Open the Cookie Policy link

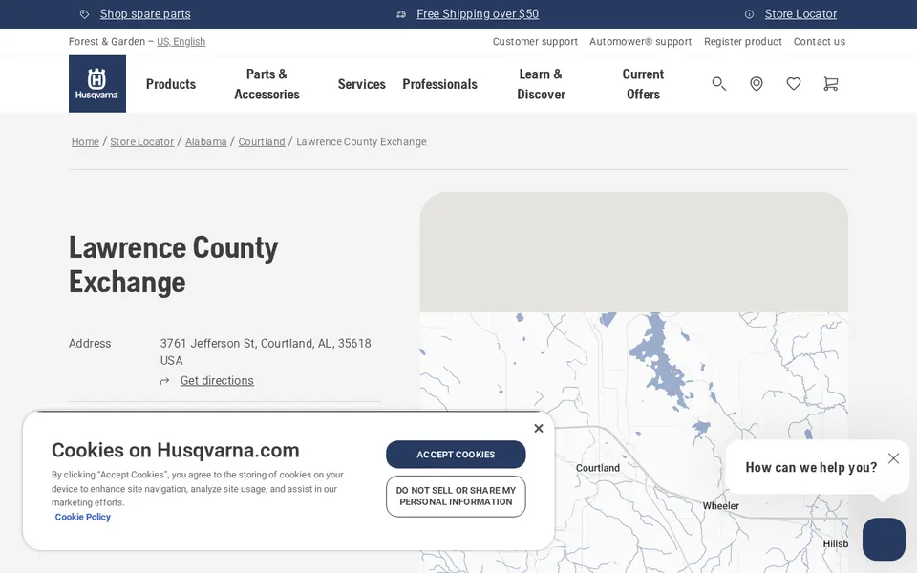coord(82,517)
